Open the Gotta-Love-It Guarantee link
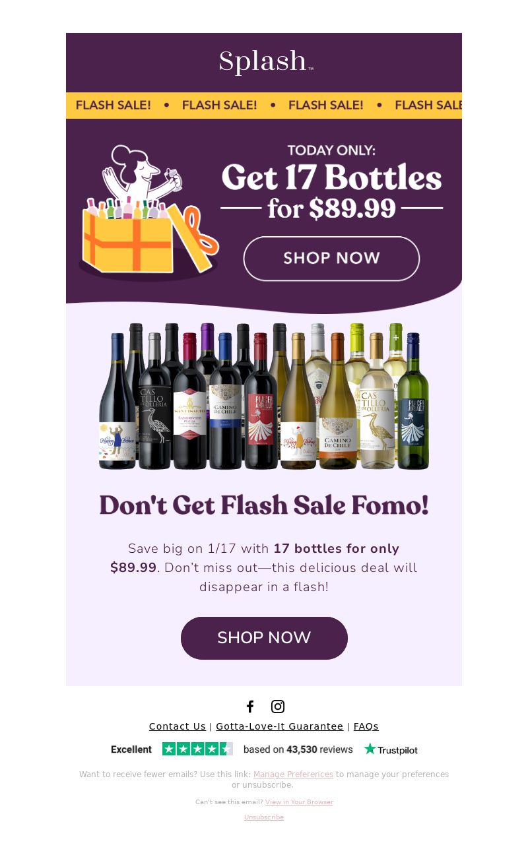 (x=279, y=726)
